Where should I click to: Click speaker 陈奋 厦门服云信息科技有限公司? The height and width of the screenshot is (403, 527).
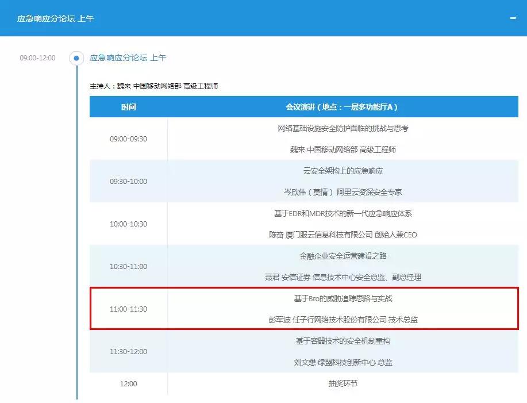[343, 235]
